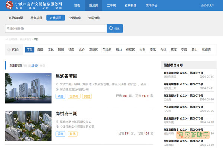Filter by 余姚 region
The image size is (223, 148).
click(x=163, y=50)
